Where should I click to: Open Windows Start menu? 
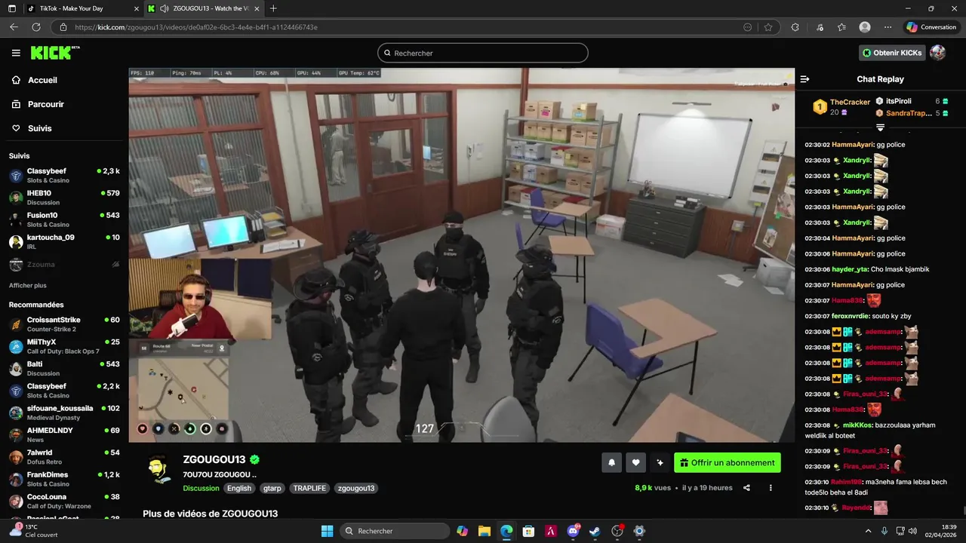point(327,531)
